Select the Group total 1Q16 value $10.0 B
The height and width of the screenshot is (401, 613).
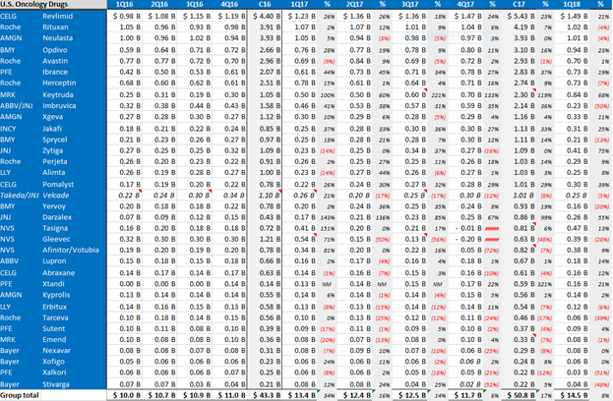coord(129,394)
